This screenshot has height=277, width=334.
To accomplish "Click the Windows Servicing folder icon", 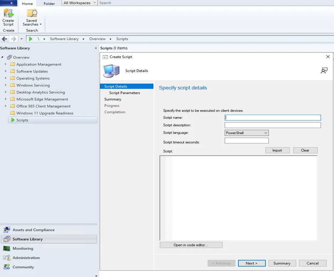I will [12, 85].
